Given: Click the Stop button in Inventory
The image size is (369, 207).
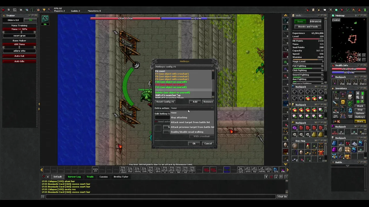Looking at the screenshot, I should 360,110.
